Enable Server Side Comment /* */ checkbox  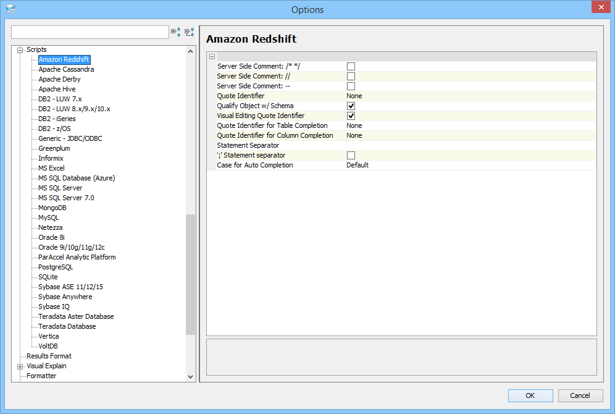(351, 66)
